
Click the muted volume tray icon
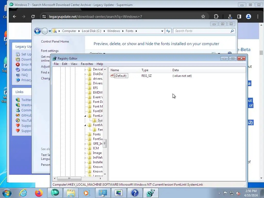(238, 193)
